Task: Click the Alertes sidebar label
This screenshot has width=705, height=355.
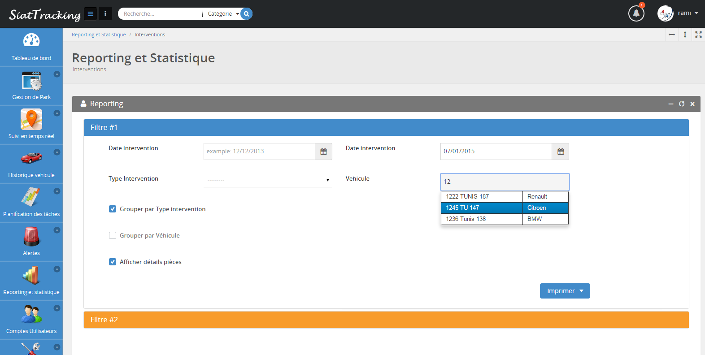Action: pyautogui.click(x=31, y=253)
